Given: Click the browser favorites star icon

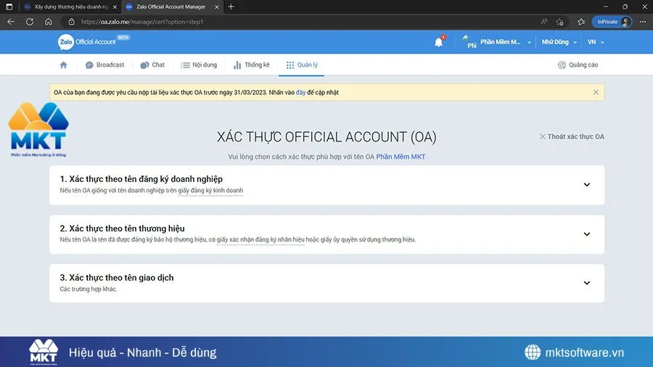Looking at the screenshot, I should click(x=558, y=22).
